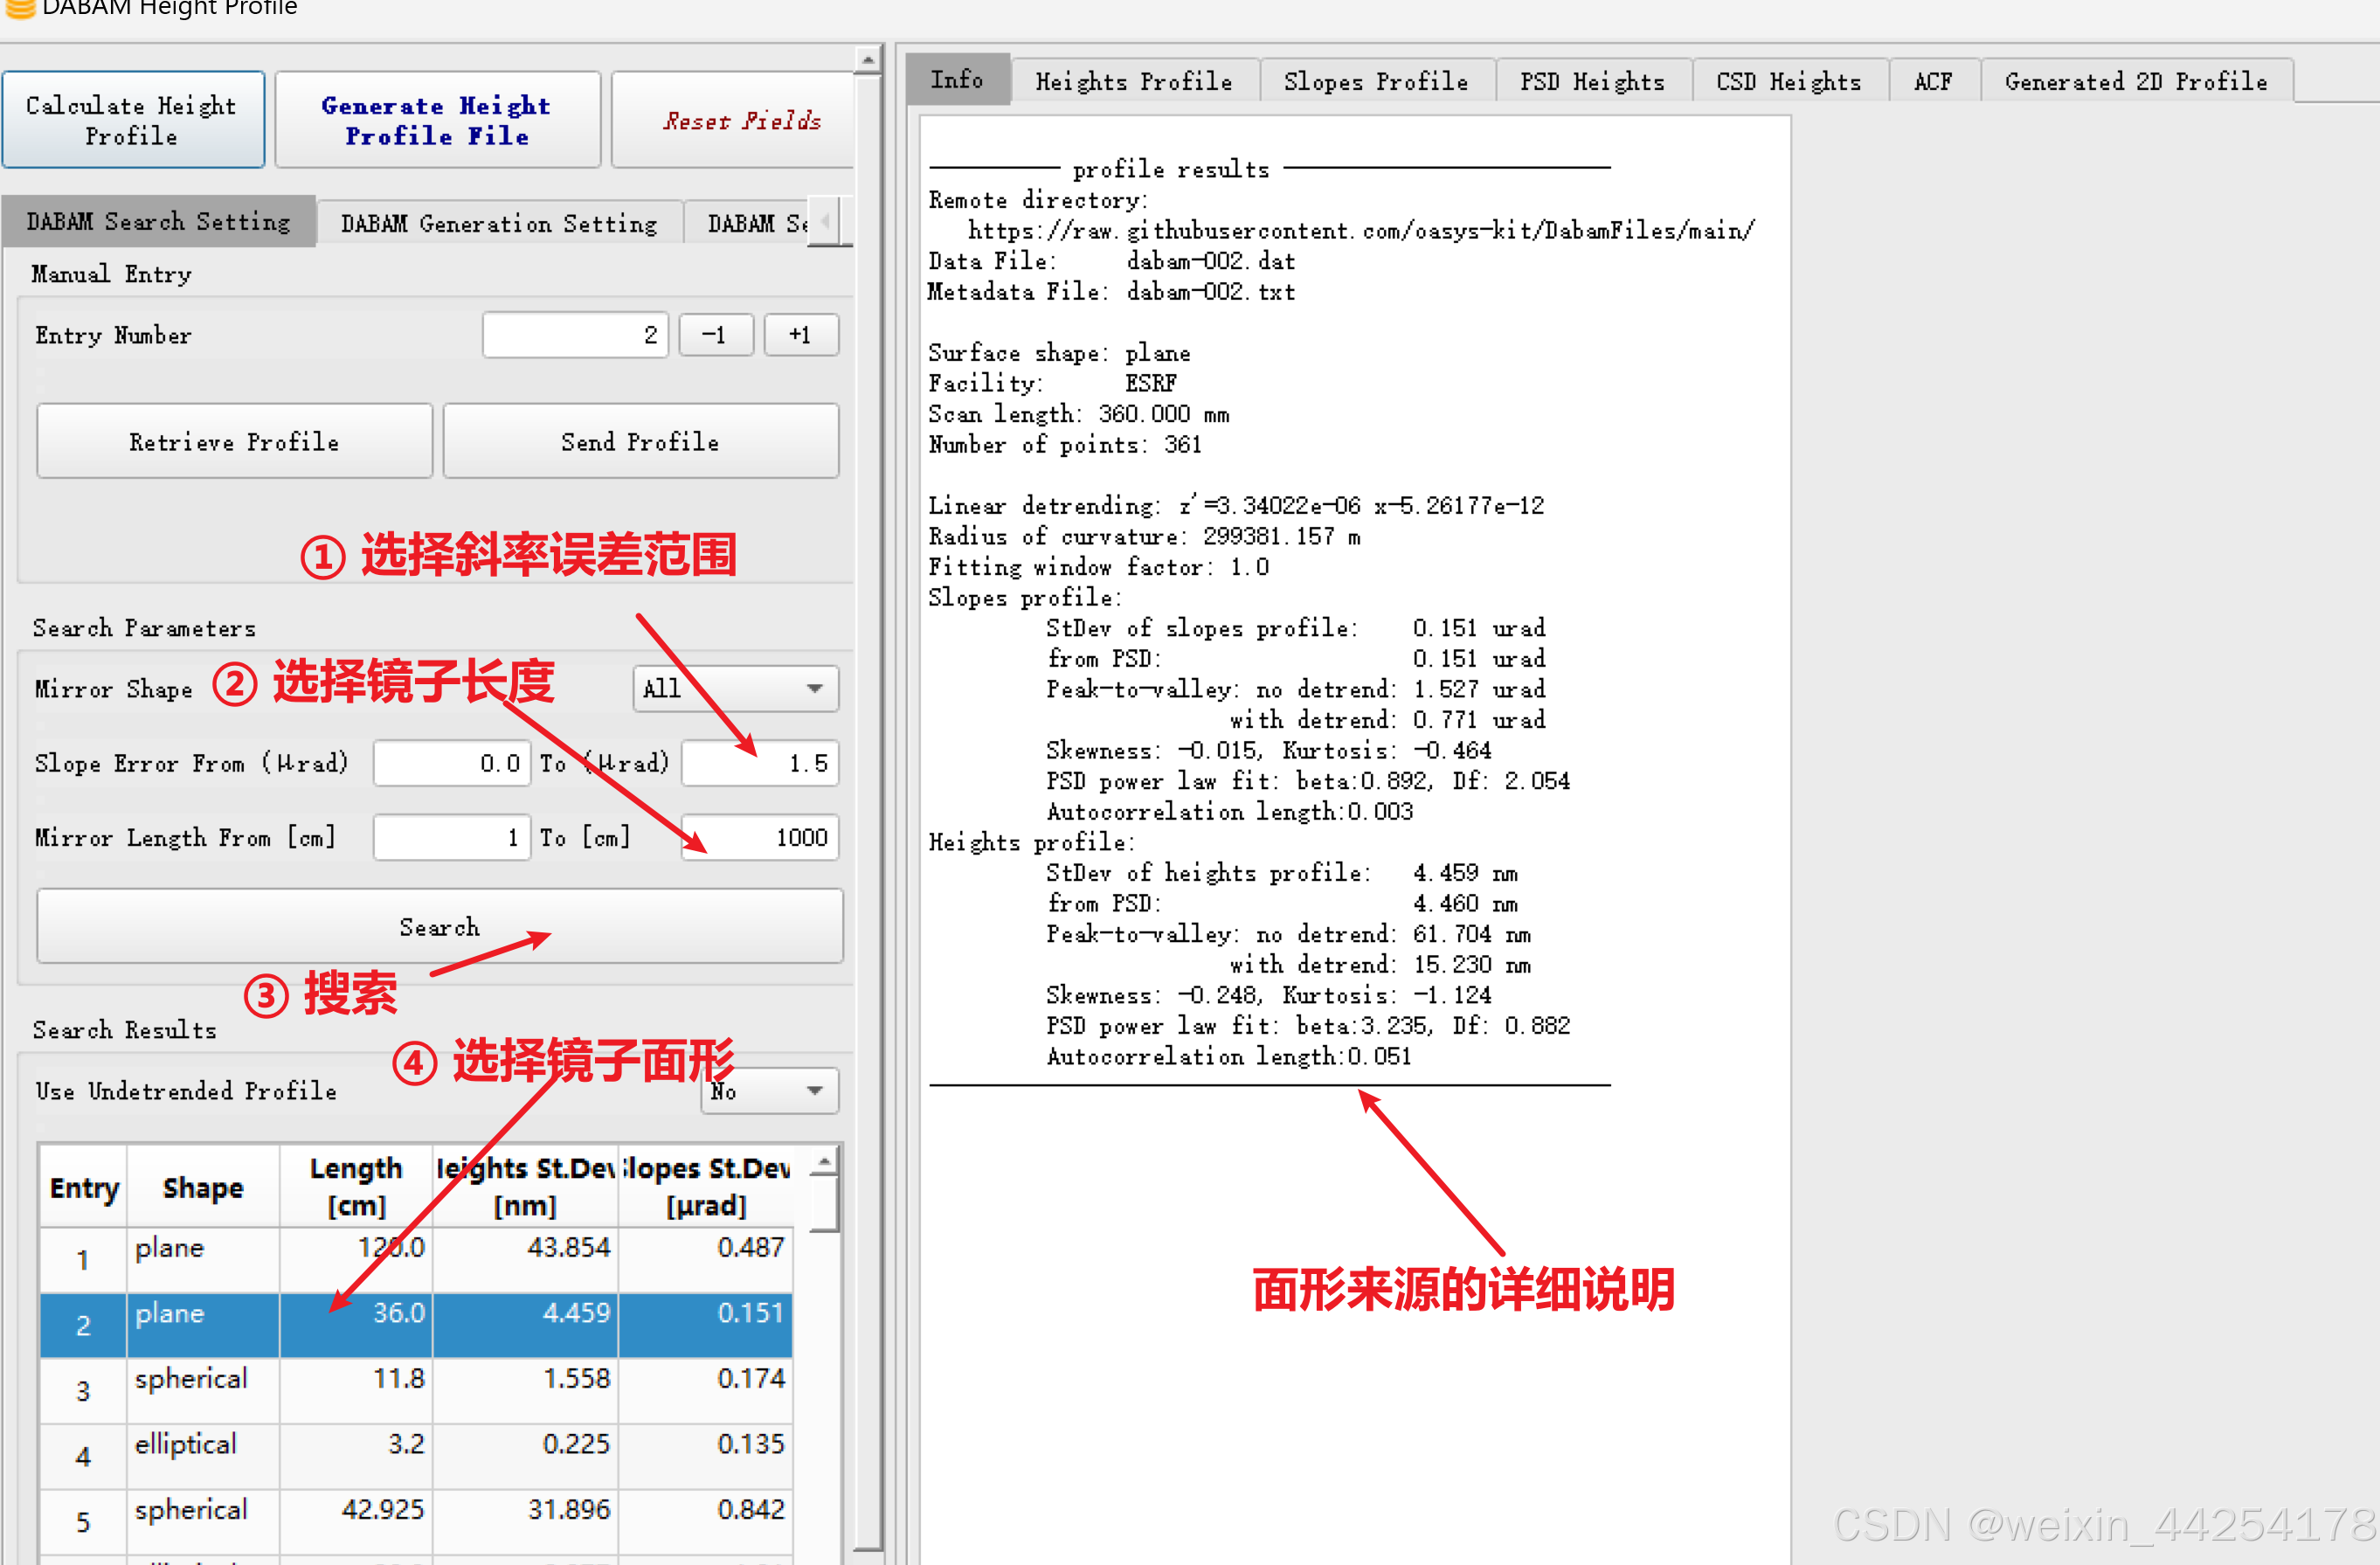Click the Retrieve Profile button
This screenshot has width=2380, height=1565.
pyautogui.click(x=234, y=441)
